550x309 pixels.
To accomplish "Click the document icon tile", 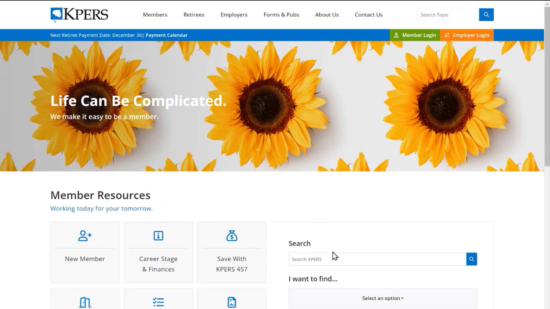I will [232, 302].
